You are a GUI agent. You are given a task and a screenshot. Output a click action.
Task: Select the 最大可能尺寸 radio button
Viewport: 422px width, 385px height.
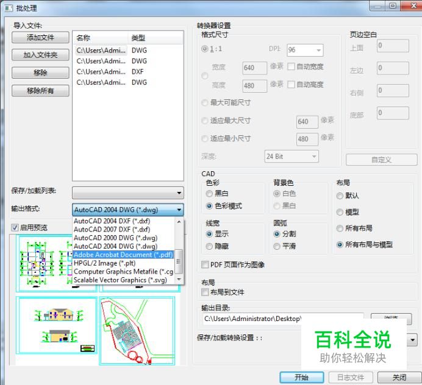pos(205,102)
